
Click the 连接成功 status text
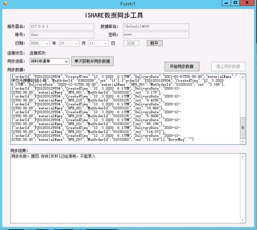pyautogui.click(x=37, y=53)
